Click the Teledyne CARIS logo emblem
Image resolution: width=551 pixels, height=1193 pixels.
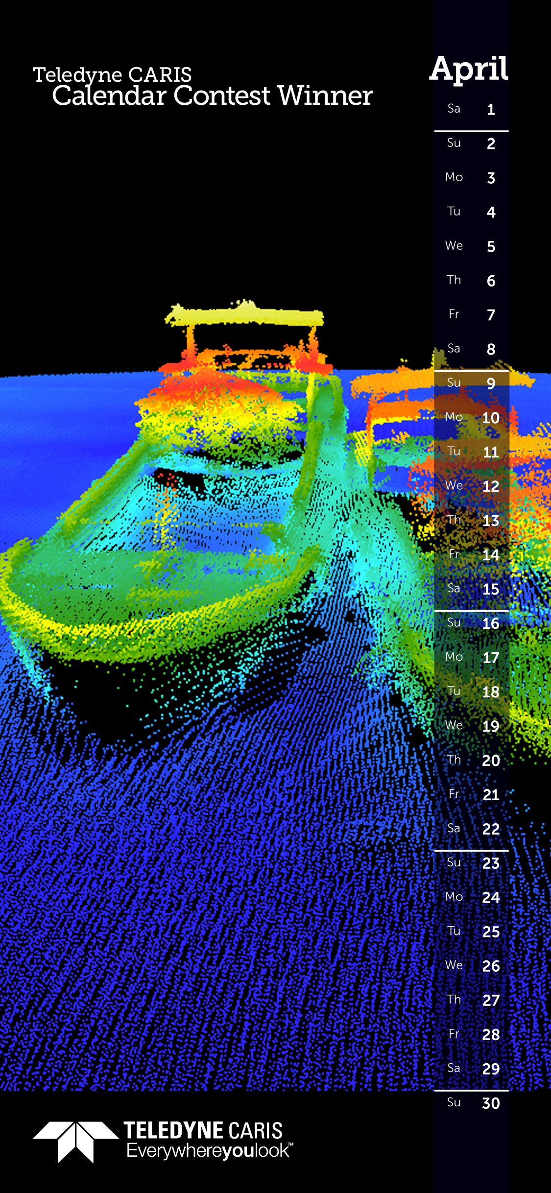[75, 1142]
